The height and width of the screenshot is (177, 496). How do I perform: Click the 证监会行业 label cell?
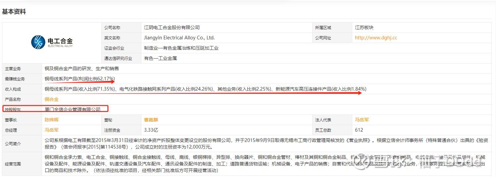coord(121,48)
